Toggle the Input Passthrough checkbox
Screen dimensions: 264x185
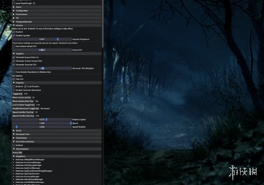click(14, 3)
